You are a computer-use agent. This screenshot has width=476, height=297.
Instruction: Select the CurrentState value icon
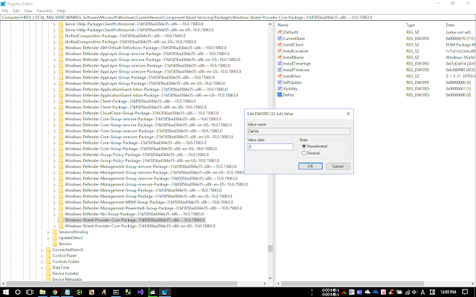pyautogui.click(x=280, y=39)
